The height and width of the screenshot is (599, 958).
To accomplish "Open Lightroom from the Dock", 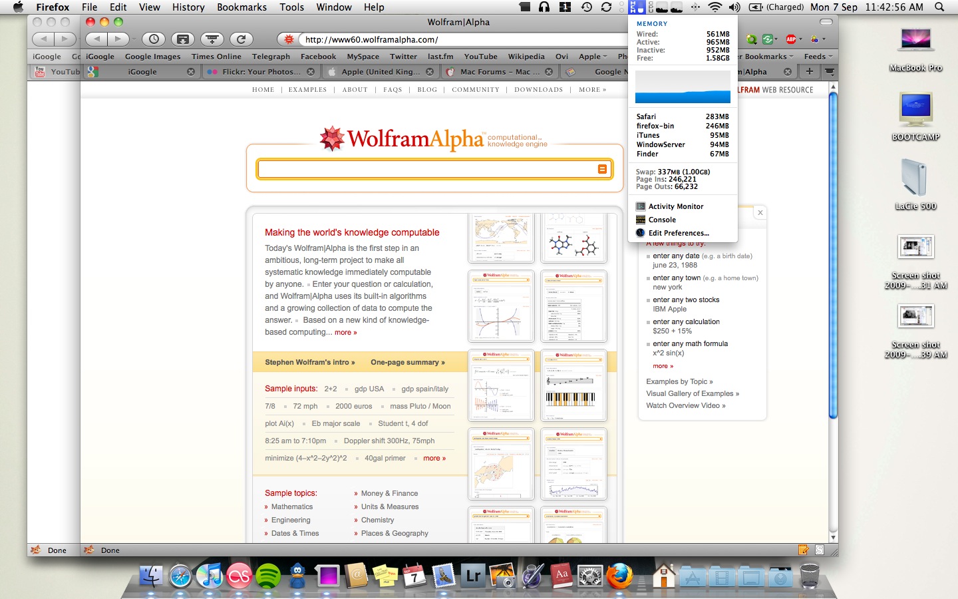I will point(473,576).
